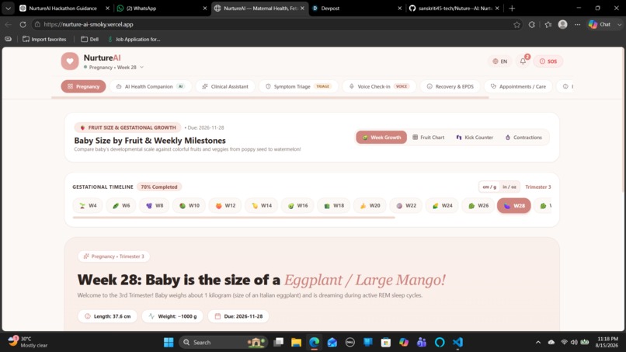626x352 pixels.
Task: Open Job Application for... bookmark
Action: click(134, 39)
